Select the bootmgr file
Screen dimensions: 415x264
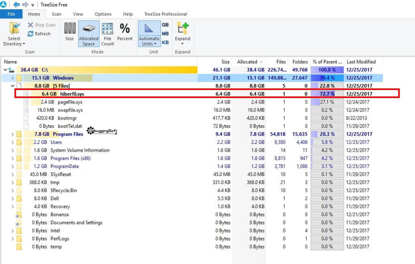pos(67,118)
